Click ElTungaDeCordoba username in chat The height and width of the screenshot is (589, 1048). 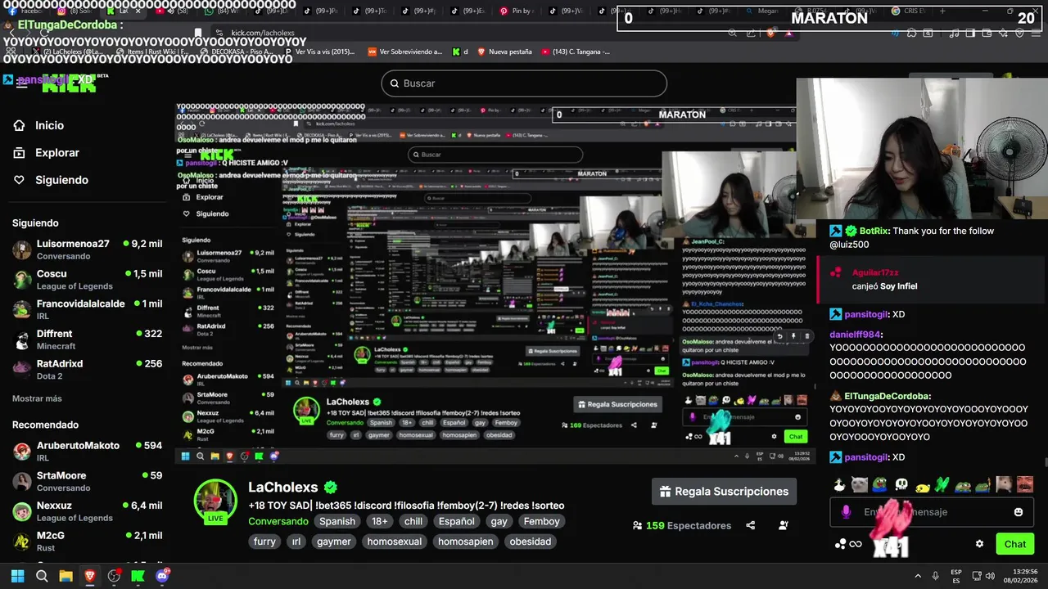point(887,396)
